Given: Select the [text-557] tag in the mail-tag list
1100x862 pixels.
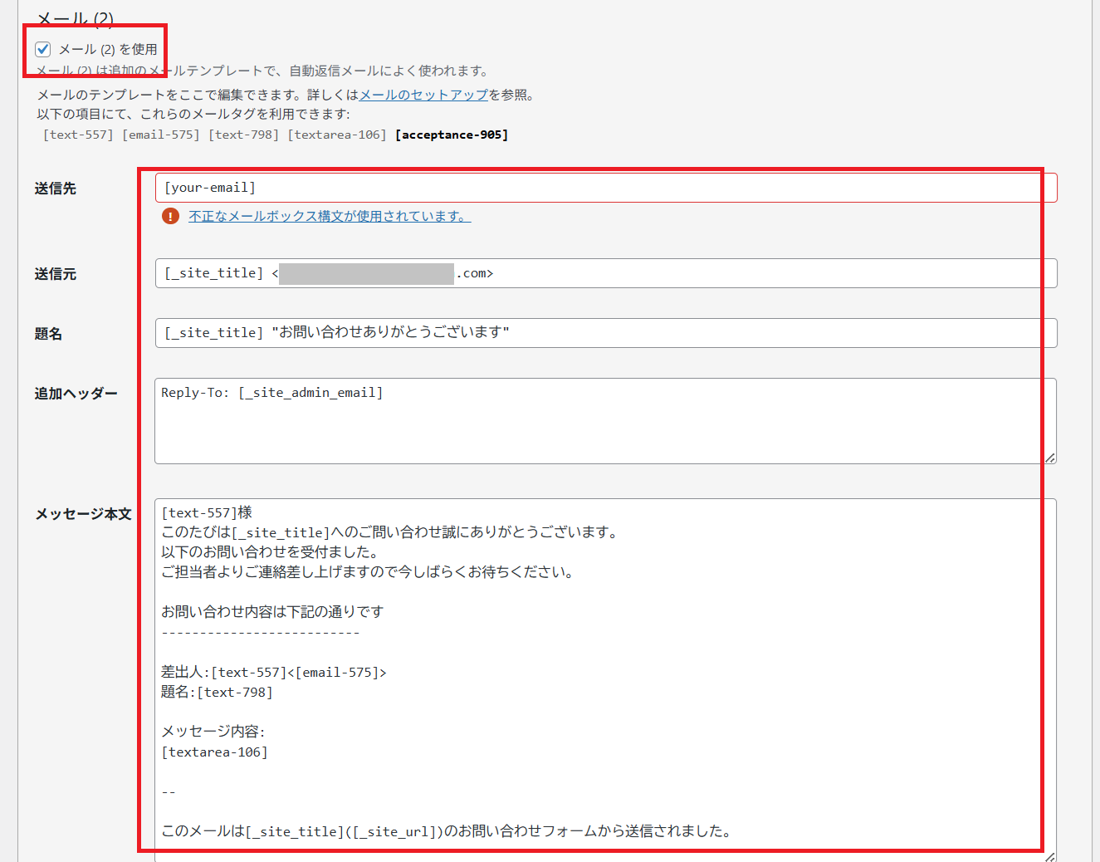Looking at the screenshot, I should 78,135.
